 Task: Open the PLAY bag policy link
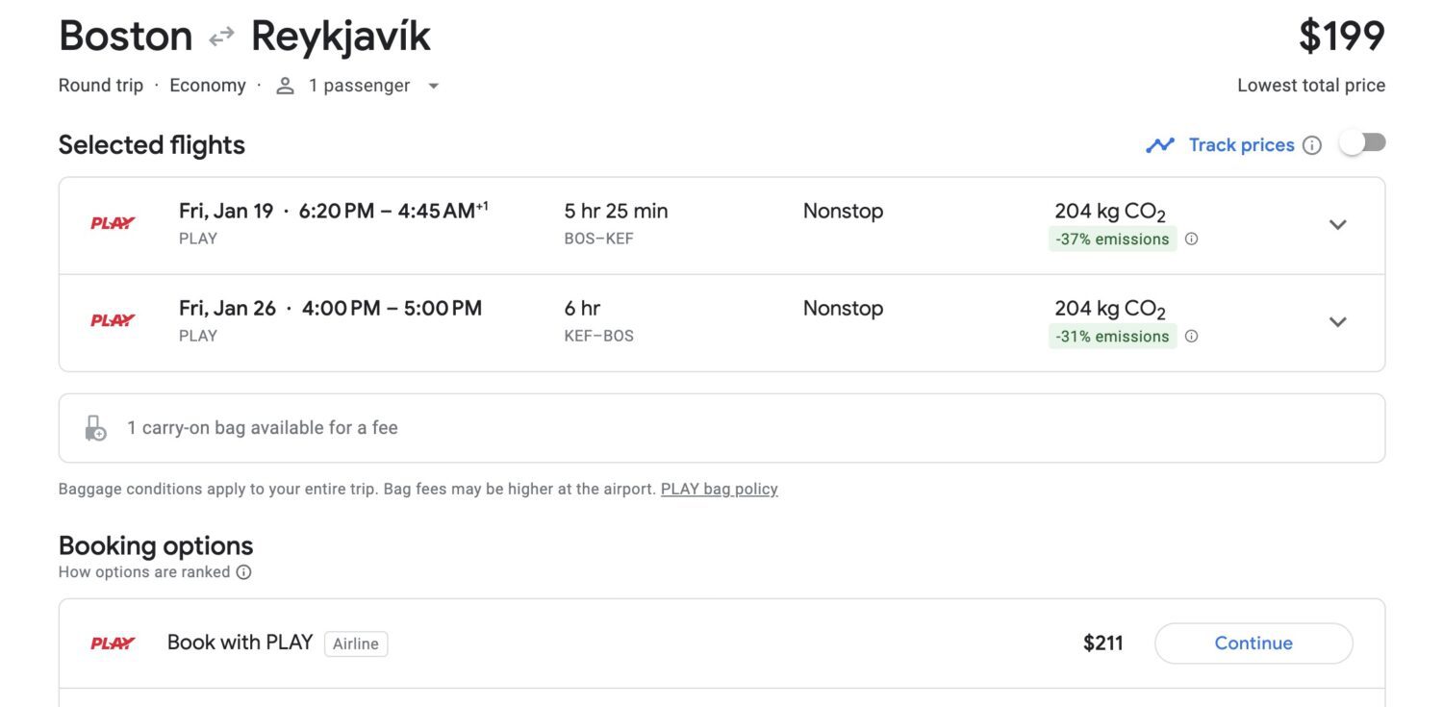[x=719, y=489]
